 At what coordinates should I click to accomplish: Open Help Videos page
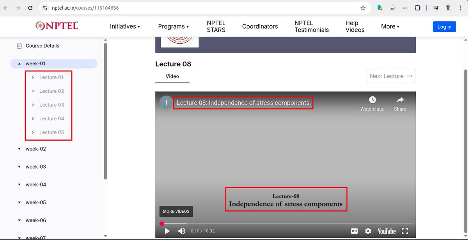355,26
